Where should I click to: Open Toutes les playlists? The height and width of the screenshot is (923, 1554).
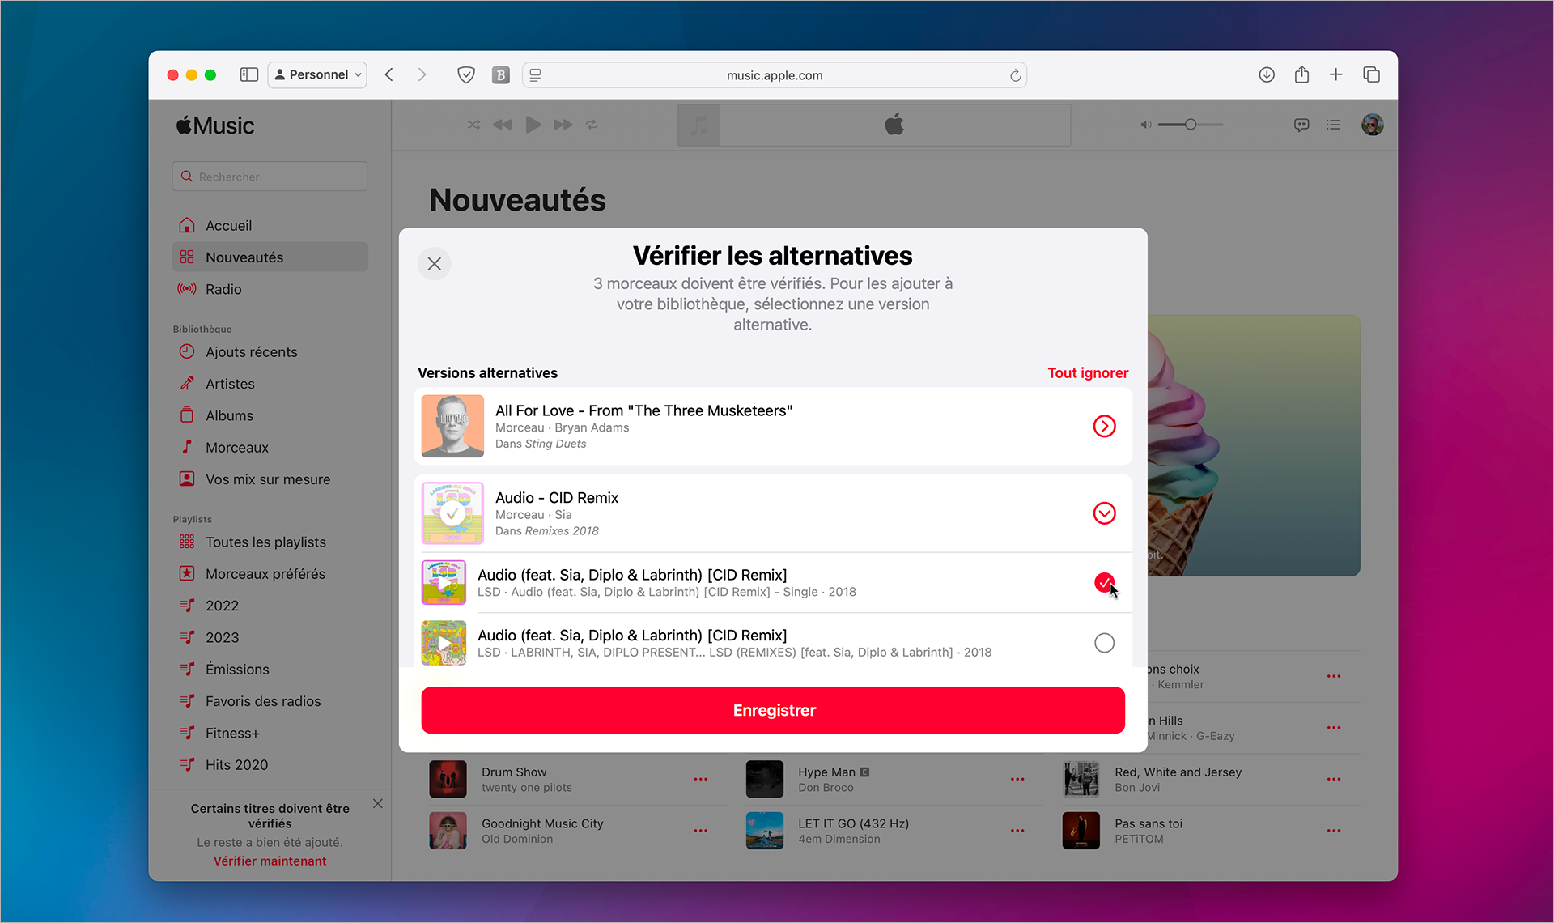pyautogui.click(x=270, y=542)
